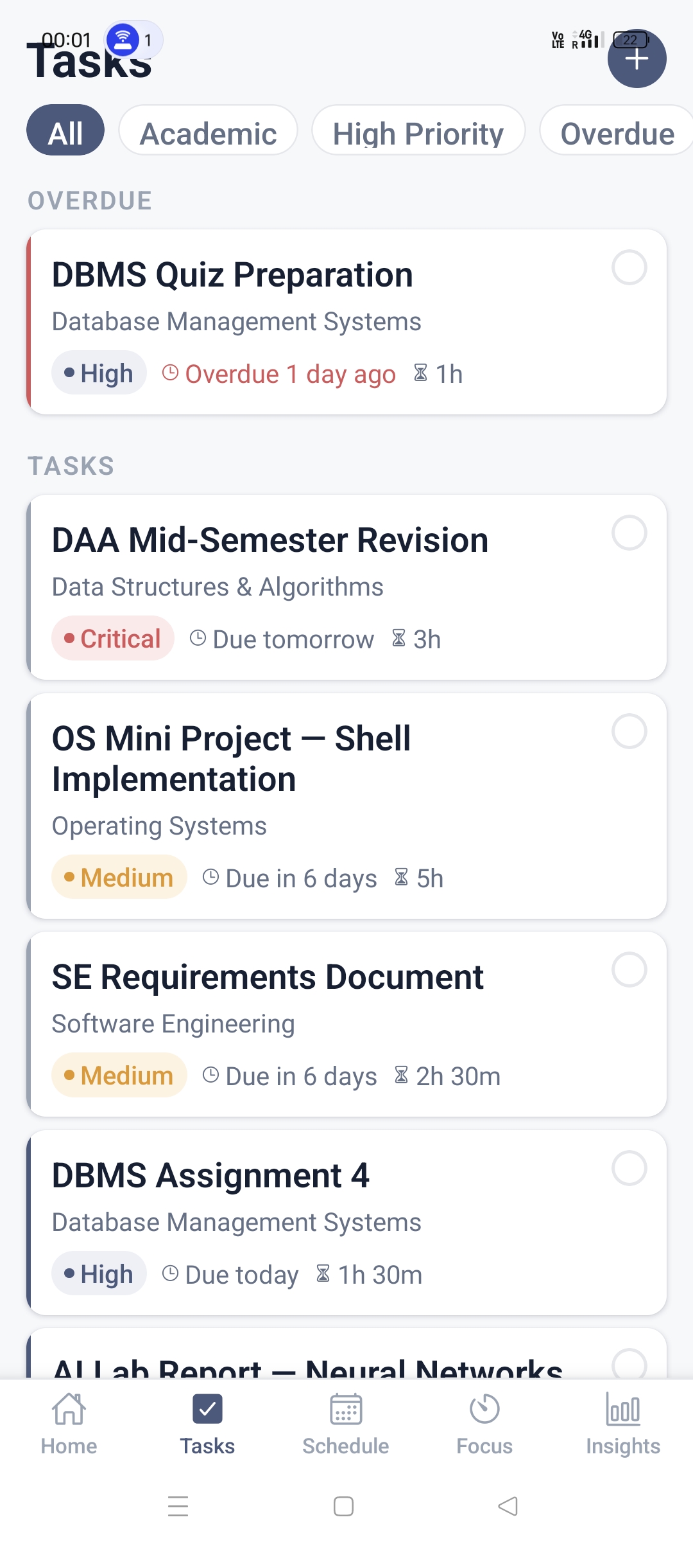This screenshot has height=1542, width=693.
Task: Mark DBMS Quiz Preparation as complete
Action: coord(629,267)
